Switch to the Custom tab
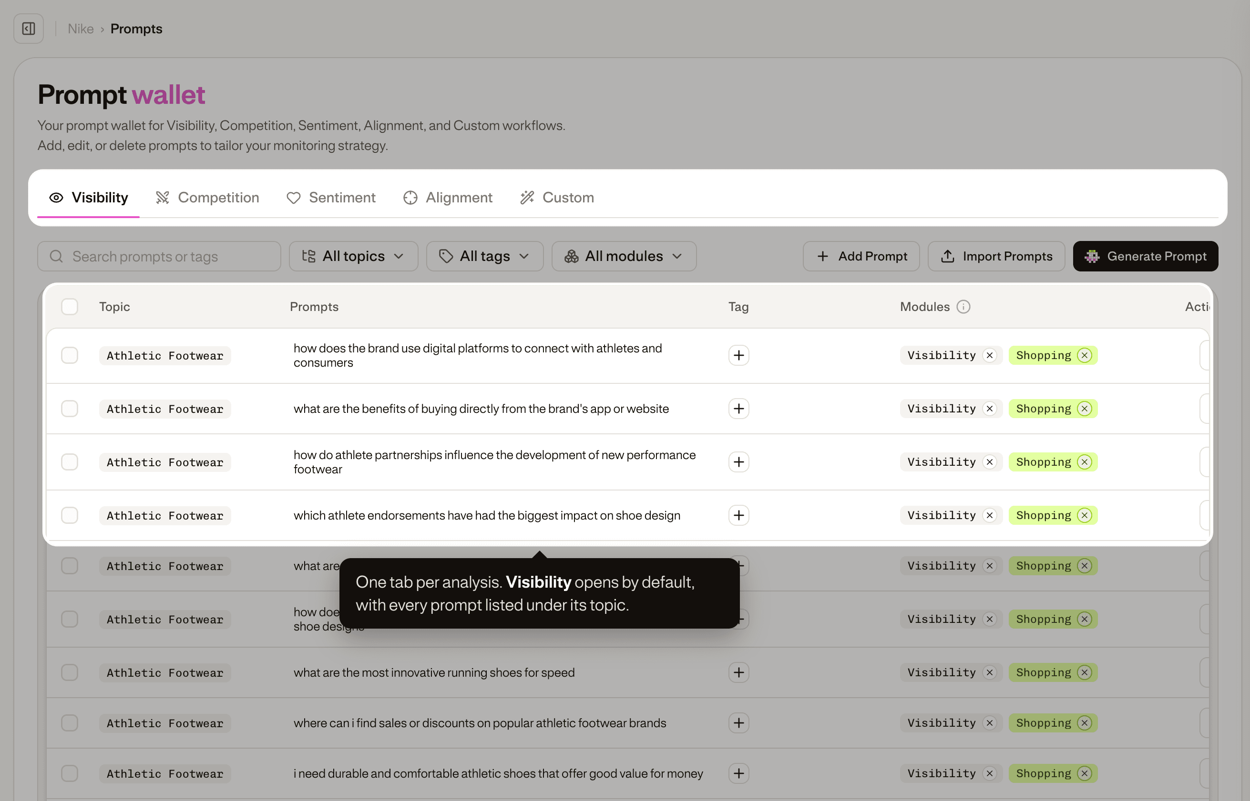 pyautogui.click(x=557, y=198)
